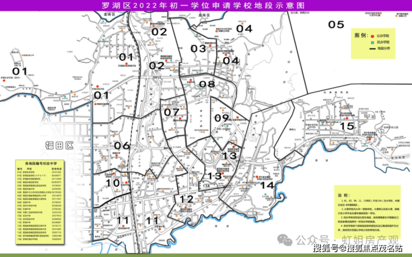Click the 说明 heading in the notes box
This screenshot has height=257, width=412.
coord(344,195)
